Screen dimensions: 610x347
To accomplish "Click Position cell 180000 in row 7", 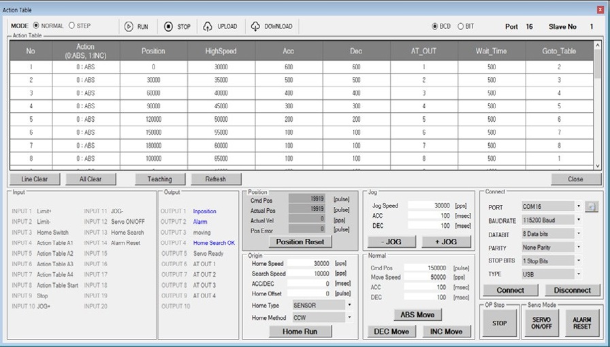I will [x=153, y=146].
